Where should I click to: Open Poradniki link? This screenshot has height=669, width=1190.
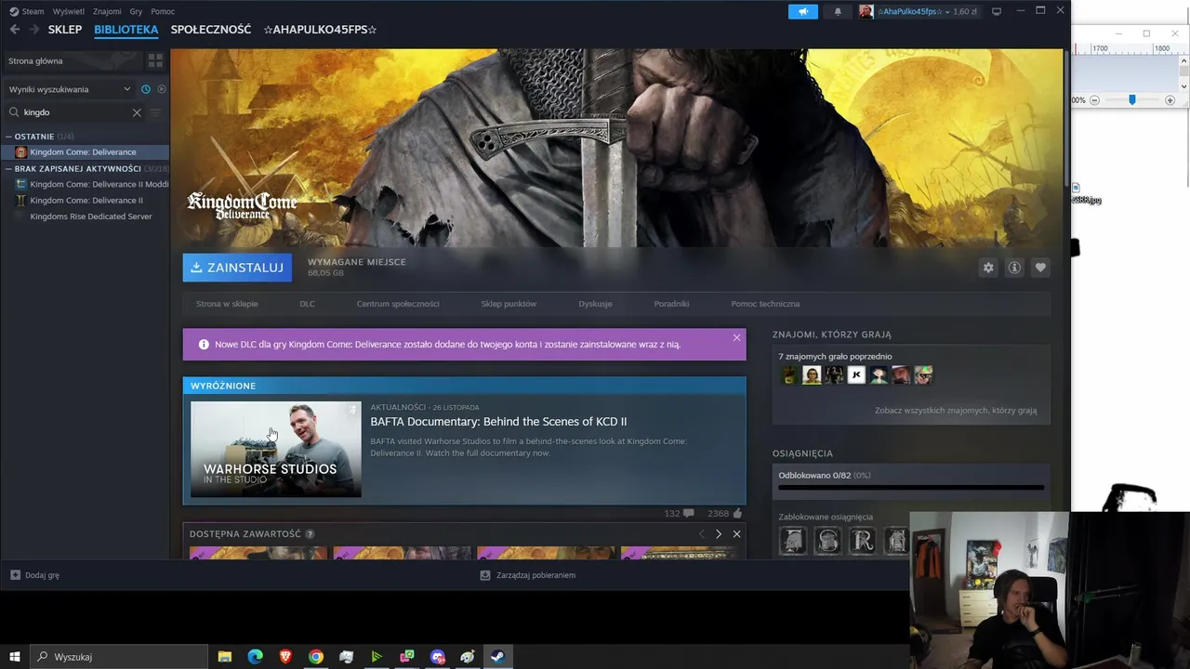point(671,304)
